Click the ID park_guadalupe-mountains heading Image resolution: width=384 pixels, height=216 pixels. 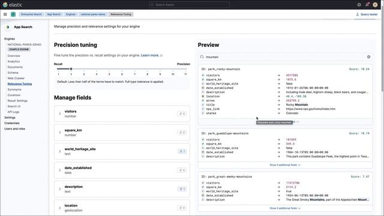click(225, 133)
